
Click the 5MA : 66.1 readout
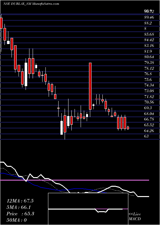tap(19, 207)
